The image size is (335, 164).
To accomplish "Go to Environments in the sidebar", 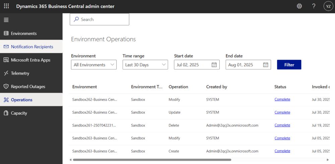I will coord(31,33).
